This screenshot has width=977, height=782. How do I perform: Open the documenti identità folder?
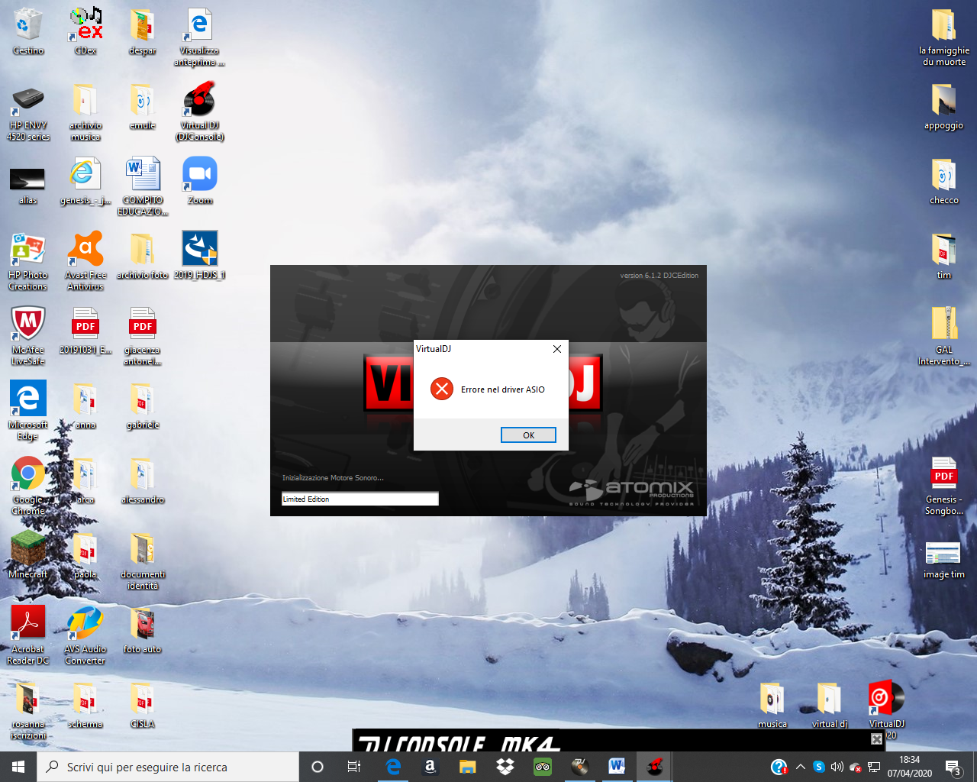click(x=143, y=561)
